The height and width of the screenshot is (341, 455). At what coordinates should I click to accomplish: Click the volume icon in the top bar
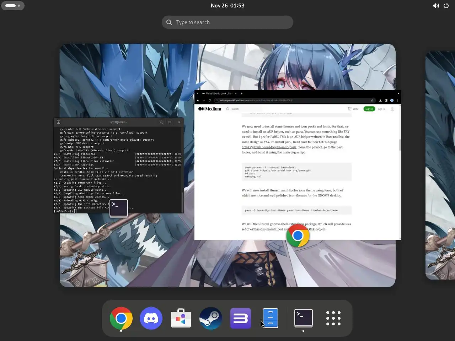point(436,6)
